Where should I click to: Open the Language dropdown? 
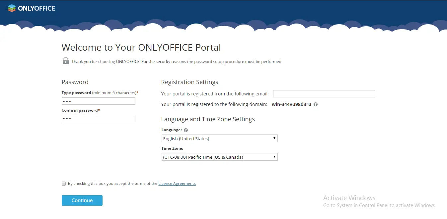pos(219,138)
